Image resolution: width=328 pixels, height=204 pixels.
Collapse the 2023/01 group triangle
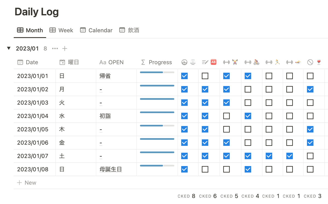[9, 48]
